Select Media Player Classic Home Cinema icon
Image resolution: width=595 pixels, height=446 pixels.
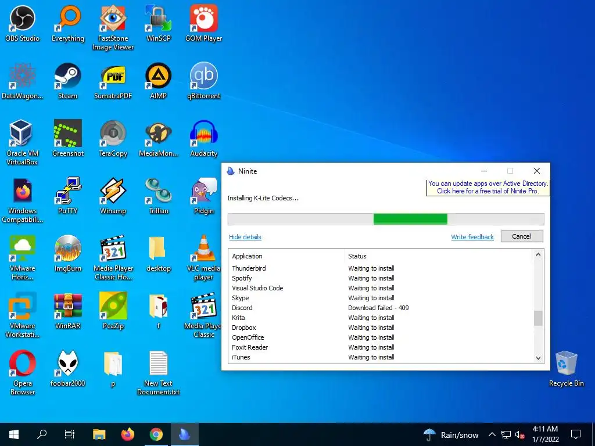(113, 258)
